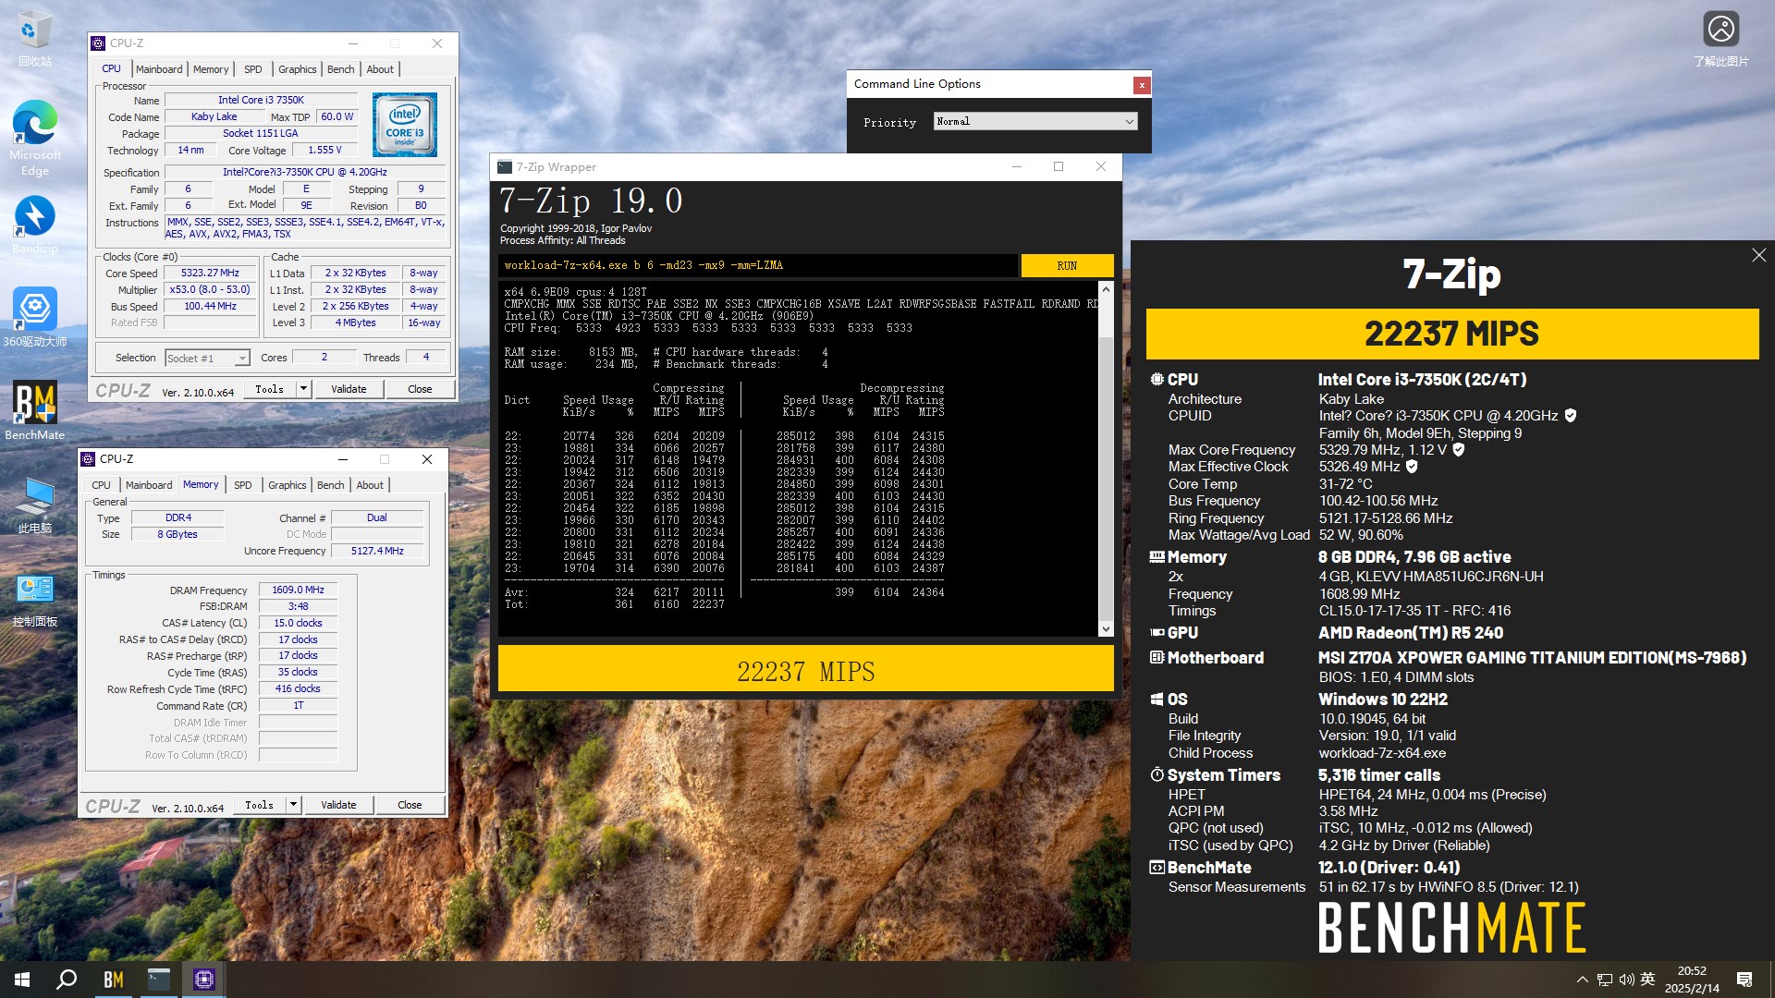Click the workload command line input field
Image resolution: width=1775 pixels, height=998 pixels.
point(757,266)
